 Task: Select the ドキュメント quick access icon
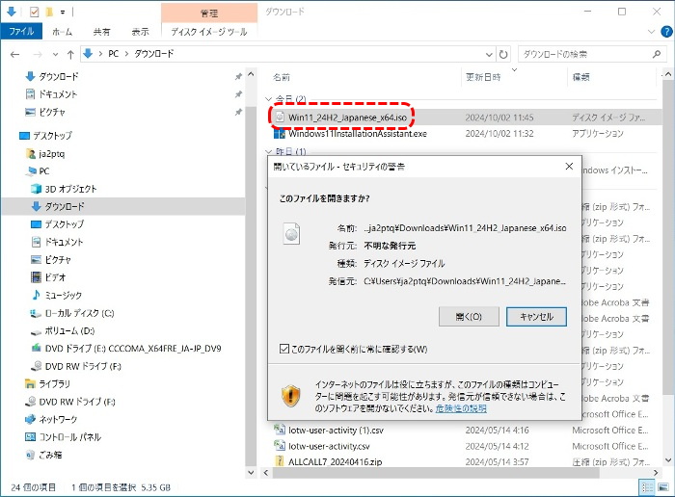(30, 94)
